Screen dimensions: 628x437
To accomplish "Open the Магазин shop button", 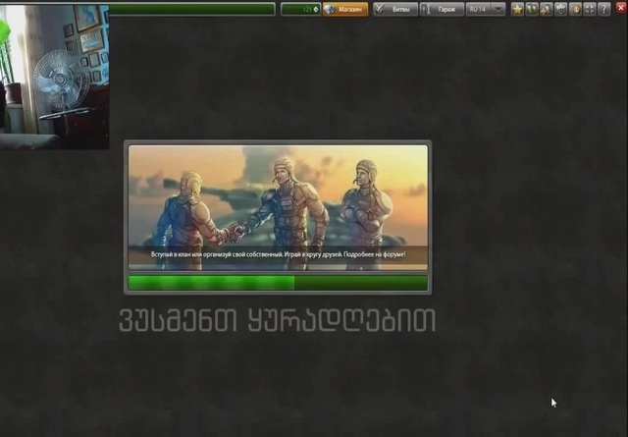I will pyautogui.click(x=345, y=9).
